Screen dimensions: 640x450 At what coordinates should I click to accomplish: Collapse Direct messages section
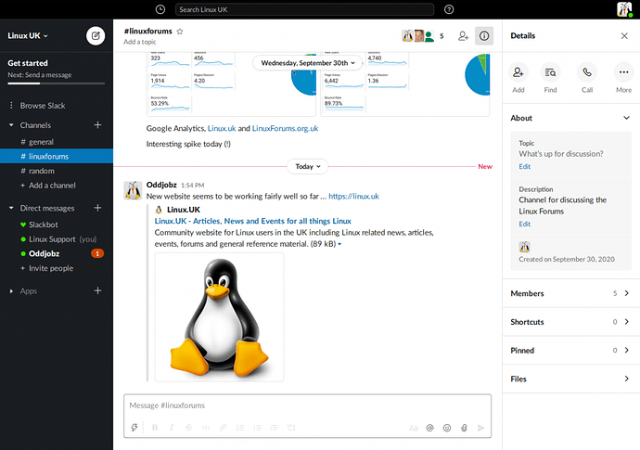11,208
